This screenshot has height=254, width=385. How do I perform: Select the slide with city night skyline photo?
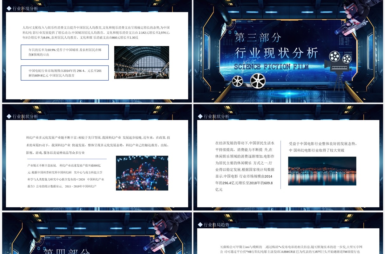click(x=288, y=157)
